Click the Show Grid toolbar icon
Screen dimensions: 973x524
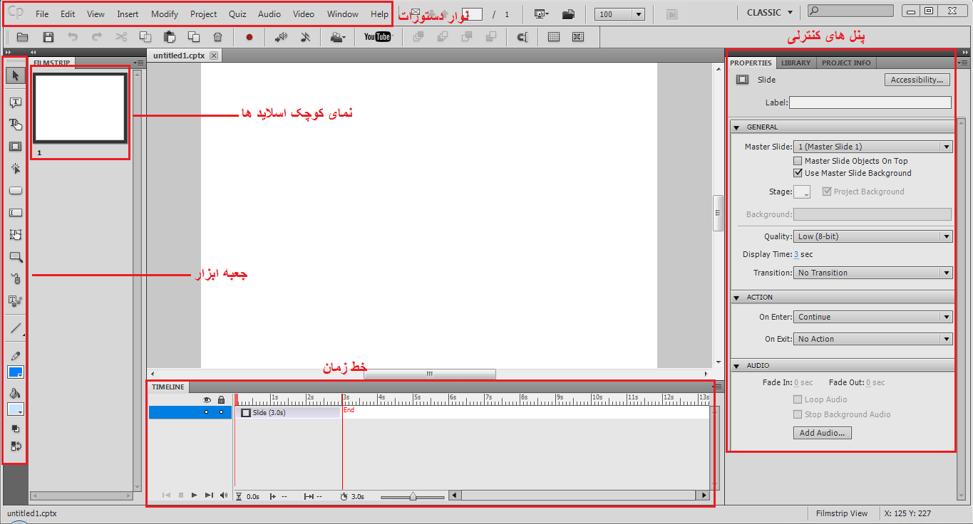click(554, 37)
